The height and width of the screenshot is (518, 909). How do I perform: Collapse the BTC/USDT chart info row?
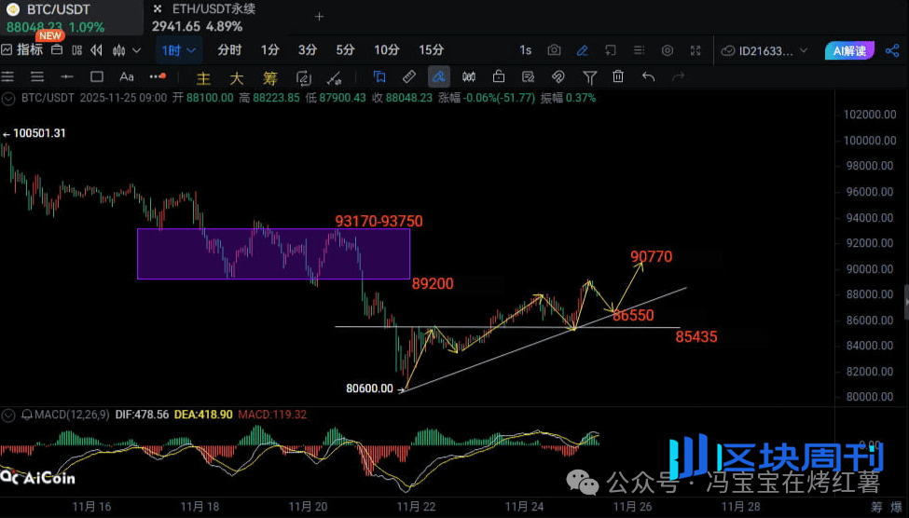[8, 99]
